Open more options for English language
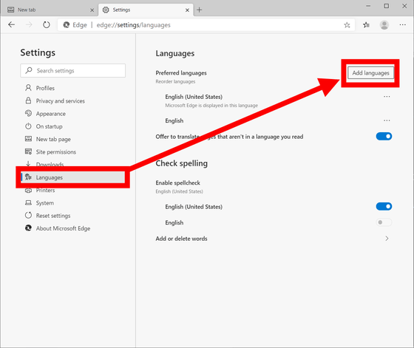Screen dimensions: 414x348 pyautogui.click(x=387, y=120)
